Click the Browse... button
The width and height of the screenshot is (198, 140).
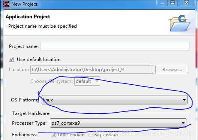click(172, 69)
